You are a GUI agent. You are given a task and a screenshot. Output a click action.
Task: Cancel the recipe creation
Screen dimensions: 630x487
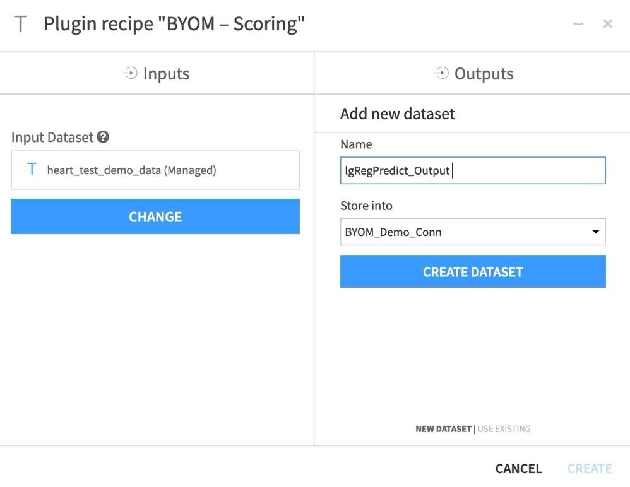(x=518, y=469)
